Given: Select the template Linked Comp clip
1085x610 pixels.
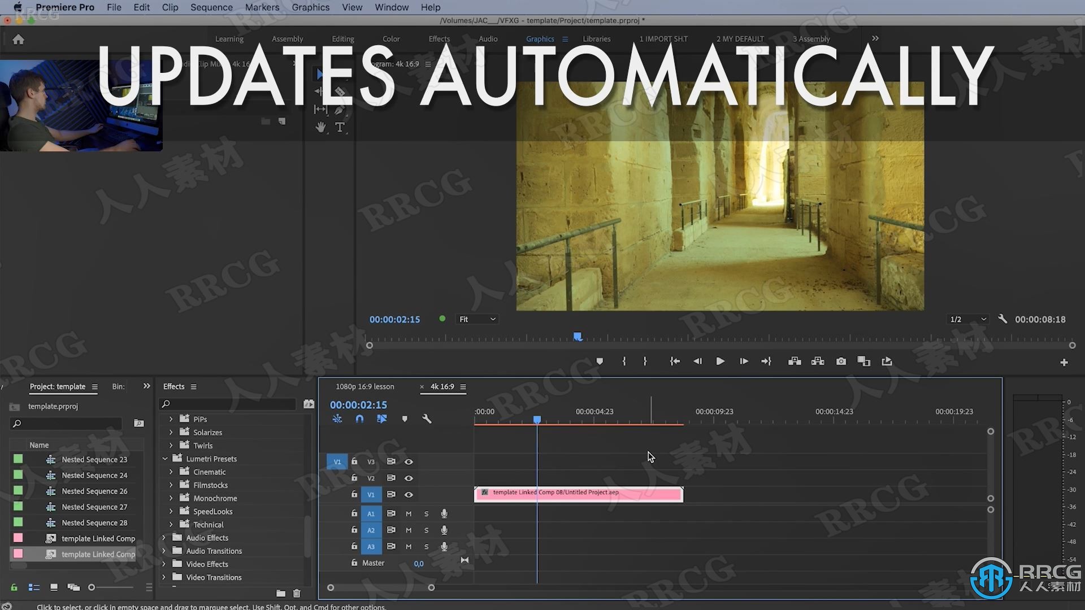Looking at the screenshot, I should pyautogui.click(x=579, y=494).
